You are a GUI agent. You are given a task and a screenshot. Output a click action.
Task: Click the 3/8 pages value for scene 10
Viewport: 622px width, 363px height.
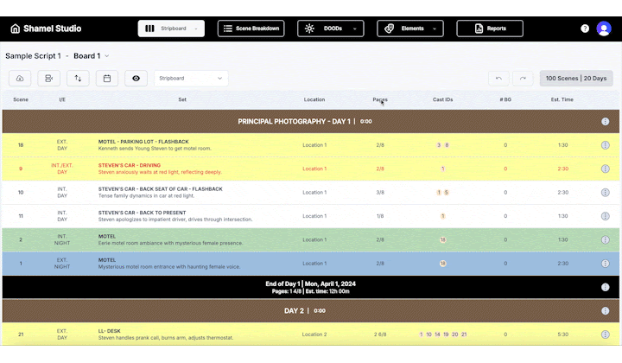click(380, 193)
